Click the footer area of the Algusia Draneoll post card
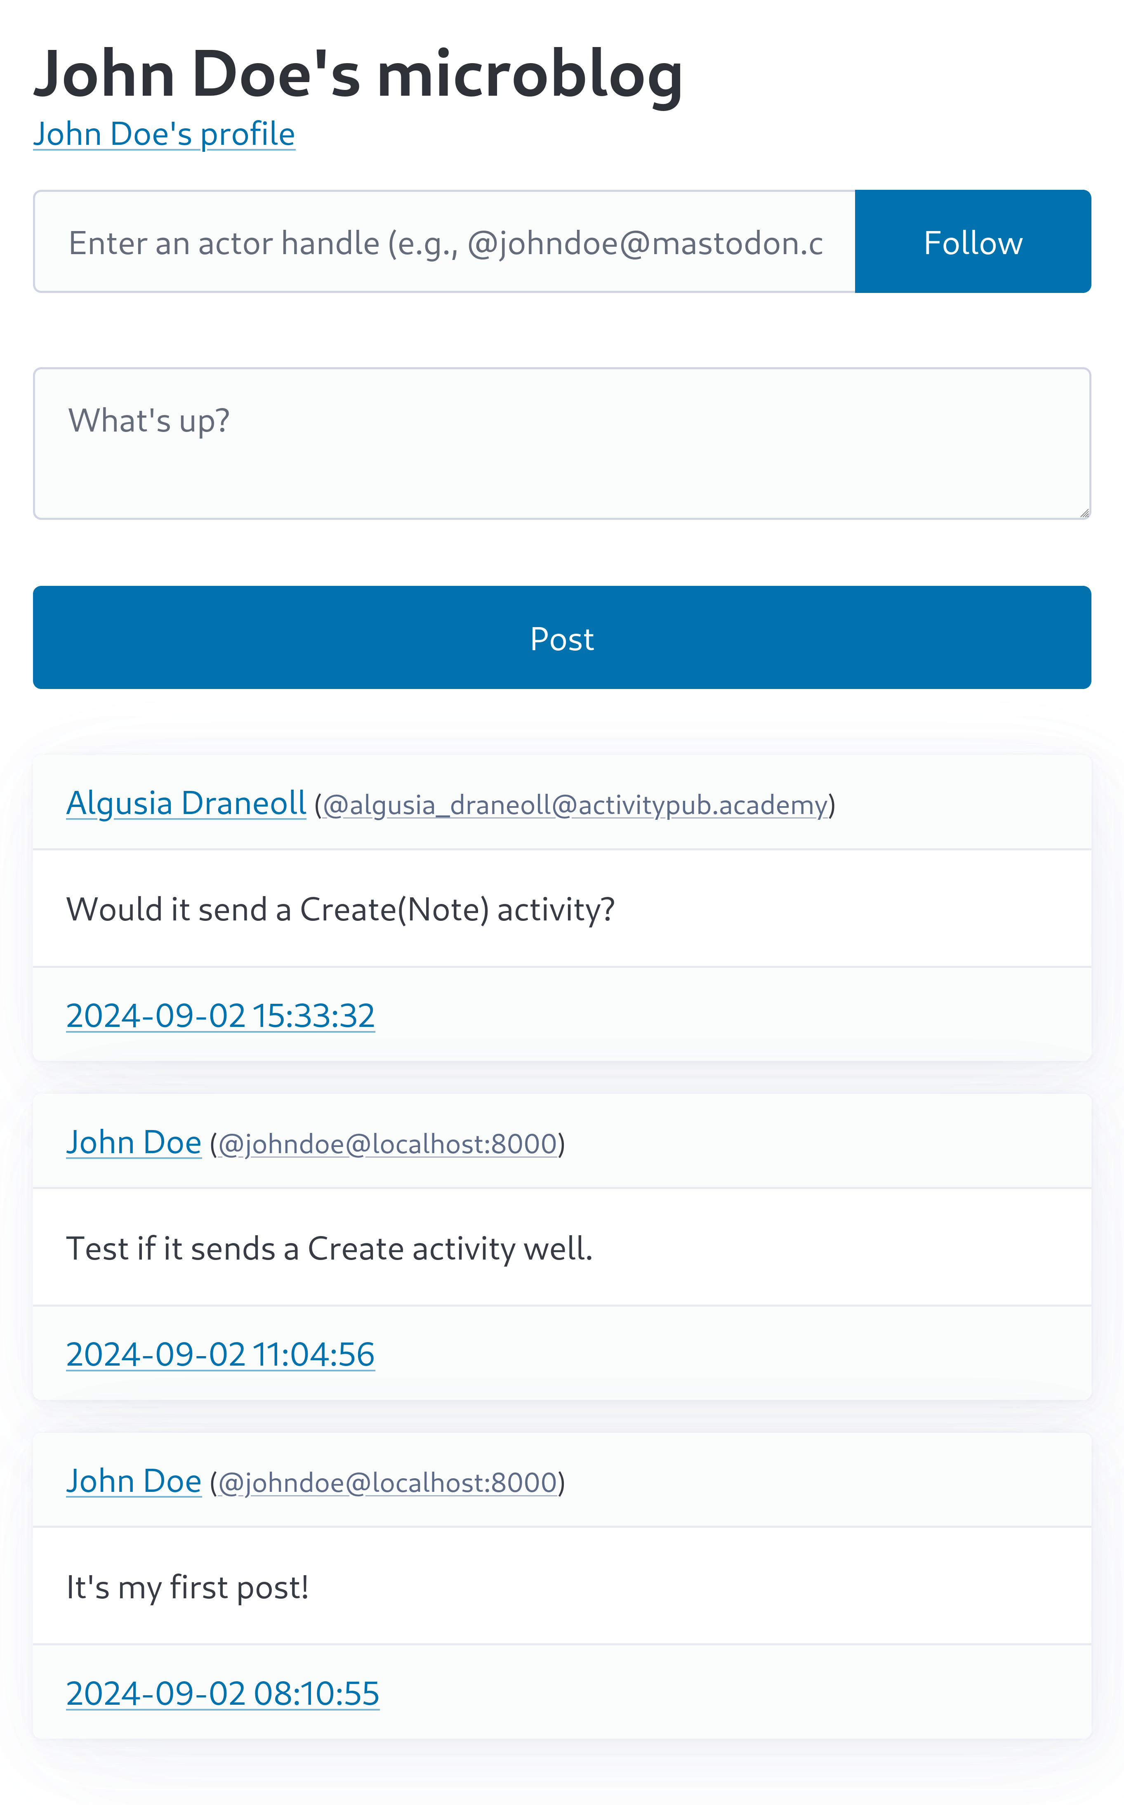This screenshot has height=1805, width=1124. [706, 1015]
